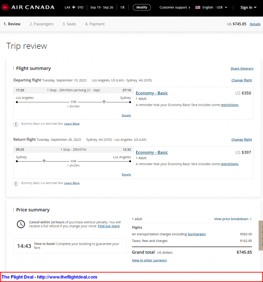The width and height of the screenshot is (263, 282).
Task: Select the 1. Review step
Action: [12, 24]
